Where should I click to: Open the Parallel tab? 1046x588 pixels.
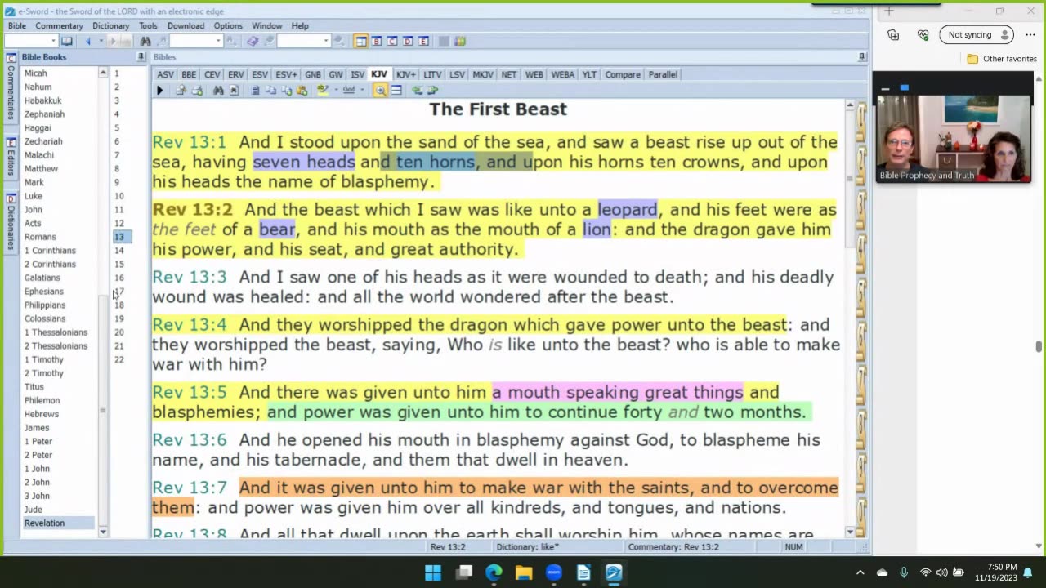663,74
